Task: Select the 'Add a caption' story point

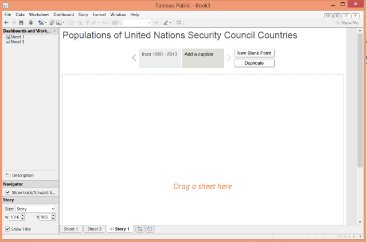Action: pyautogui.click(x=203, y=58)
